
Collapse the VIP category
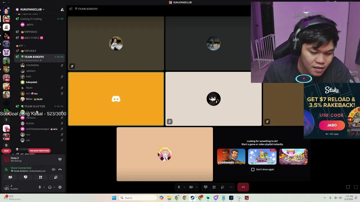(x=21, y=45)
